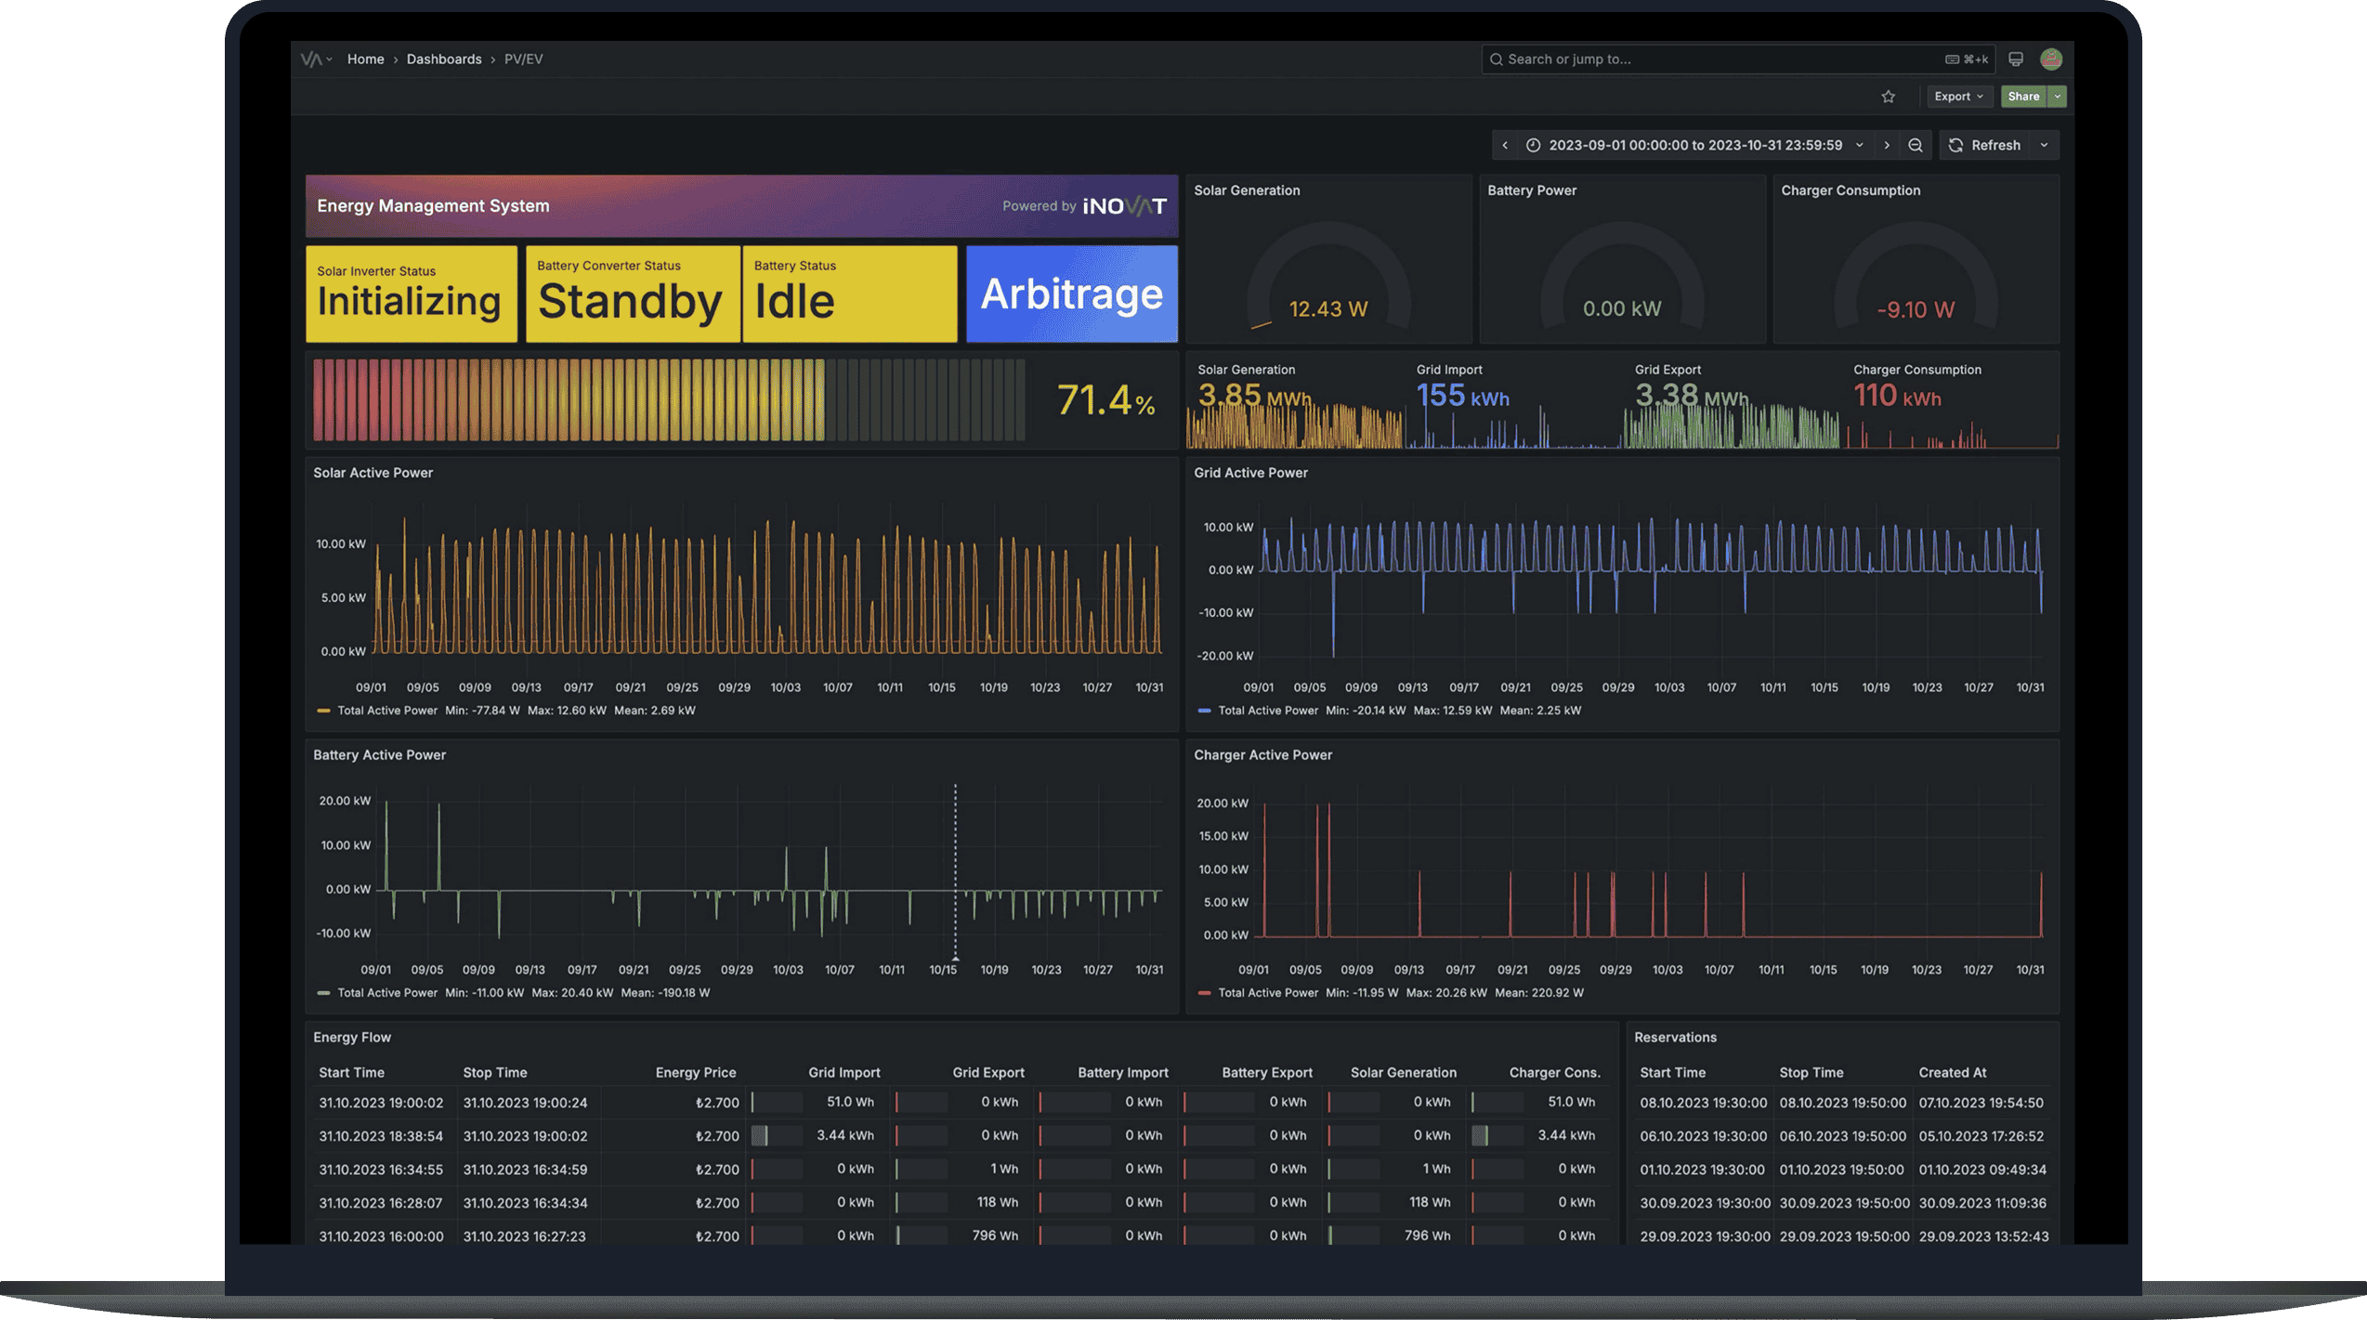
Task: Expand the Share options arrow
Action: (x=2058, y=97)
